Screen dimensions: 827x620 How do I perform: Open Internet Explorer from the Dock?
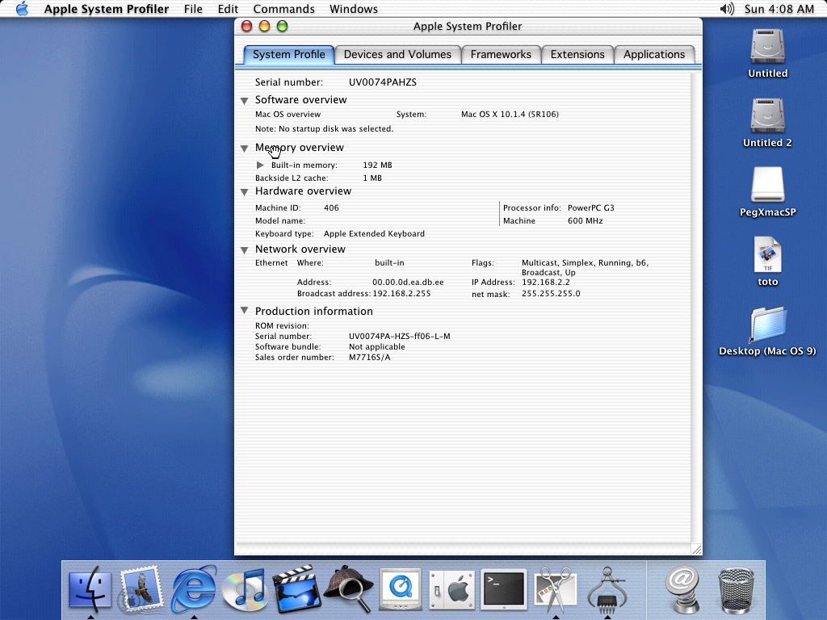tap(194, 589)
